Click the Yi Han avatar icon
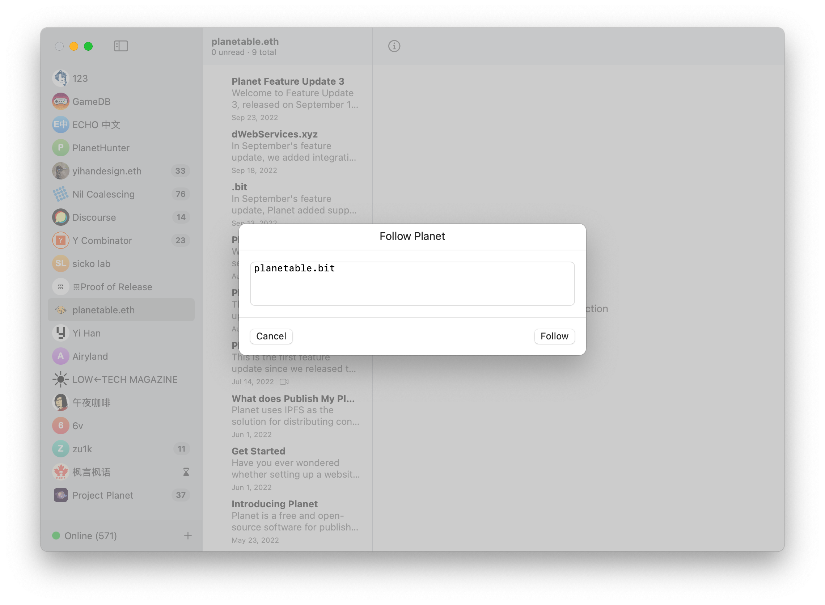 (x=61, y=333)
